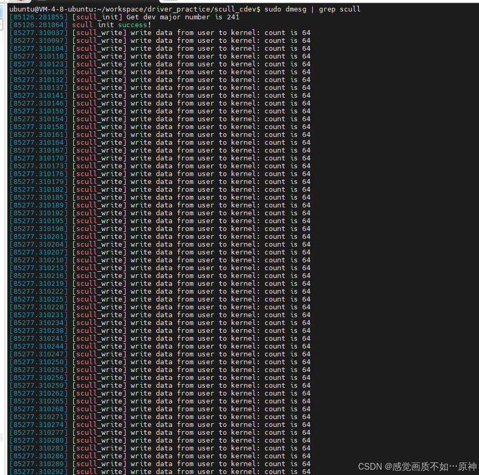The height and width of the screenshot is (475, 479).
Task: Click the log line stamped 85277.310154
Action: tap(160, 119)
